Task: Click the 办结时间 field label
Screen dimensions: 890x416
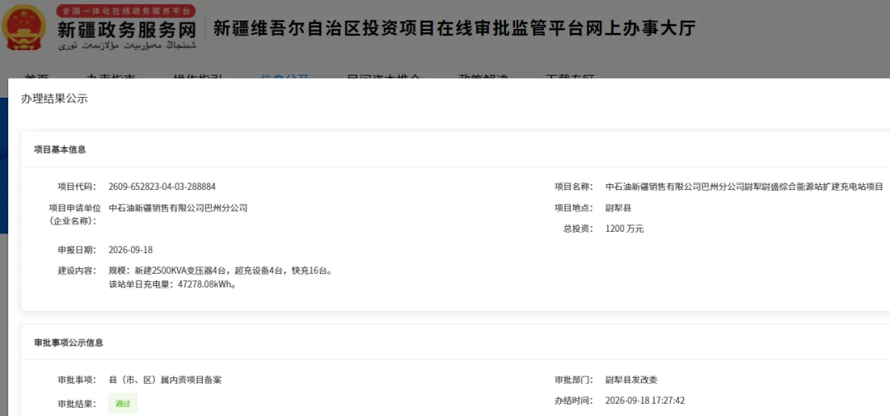Action: point(574,400)
